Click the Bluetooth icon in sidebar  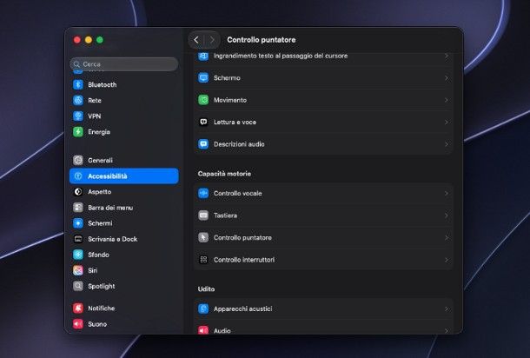pyautogui.click(x=78, y=84)
